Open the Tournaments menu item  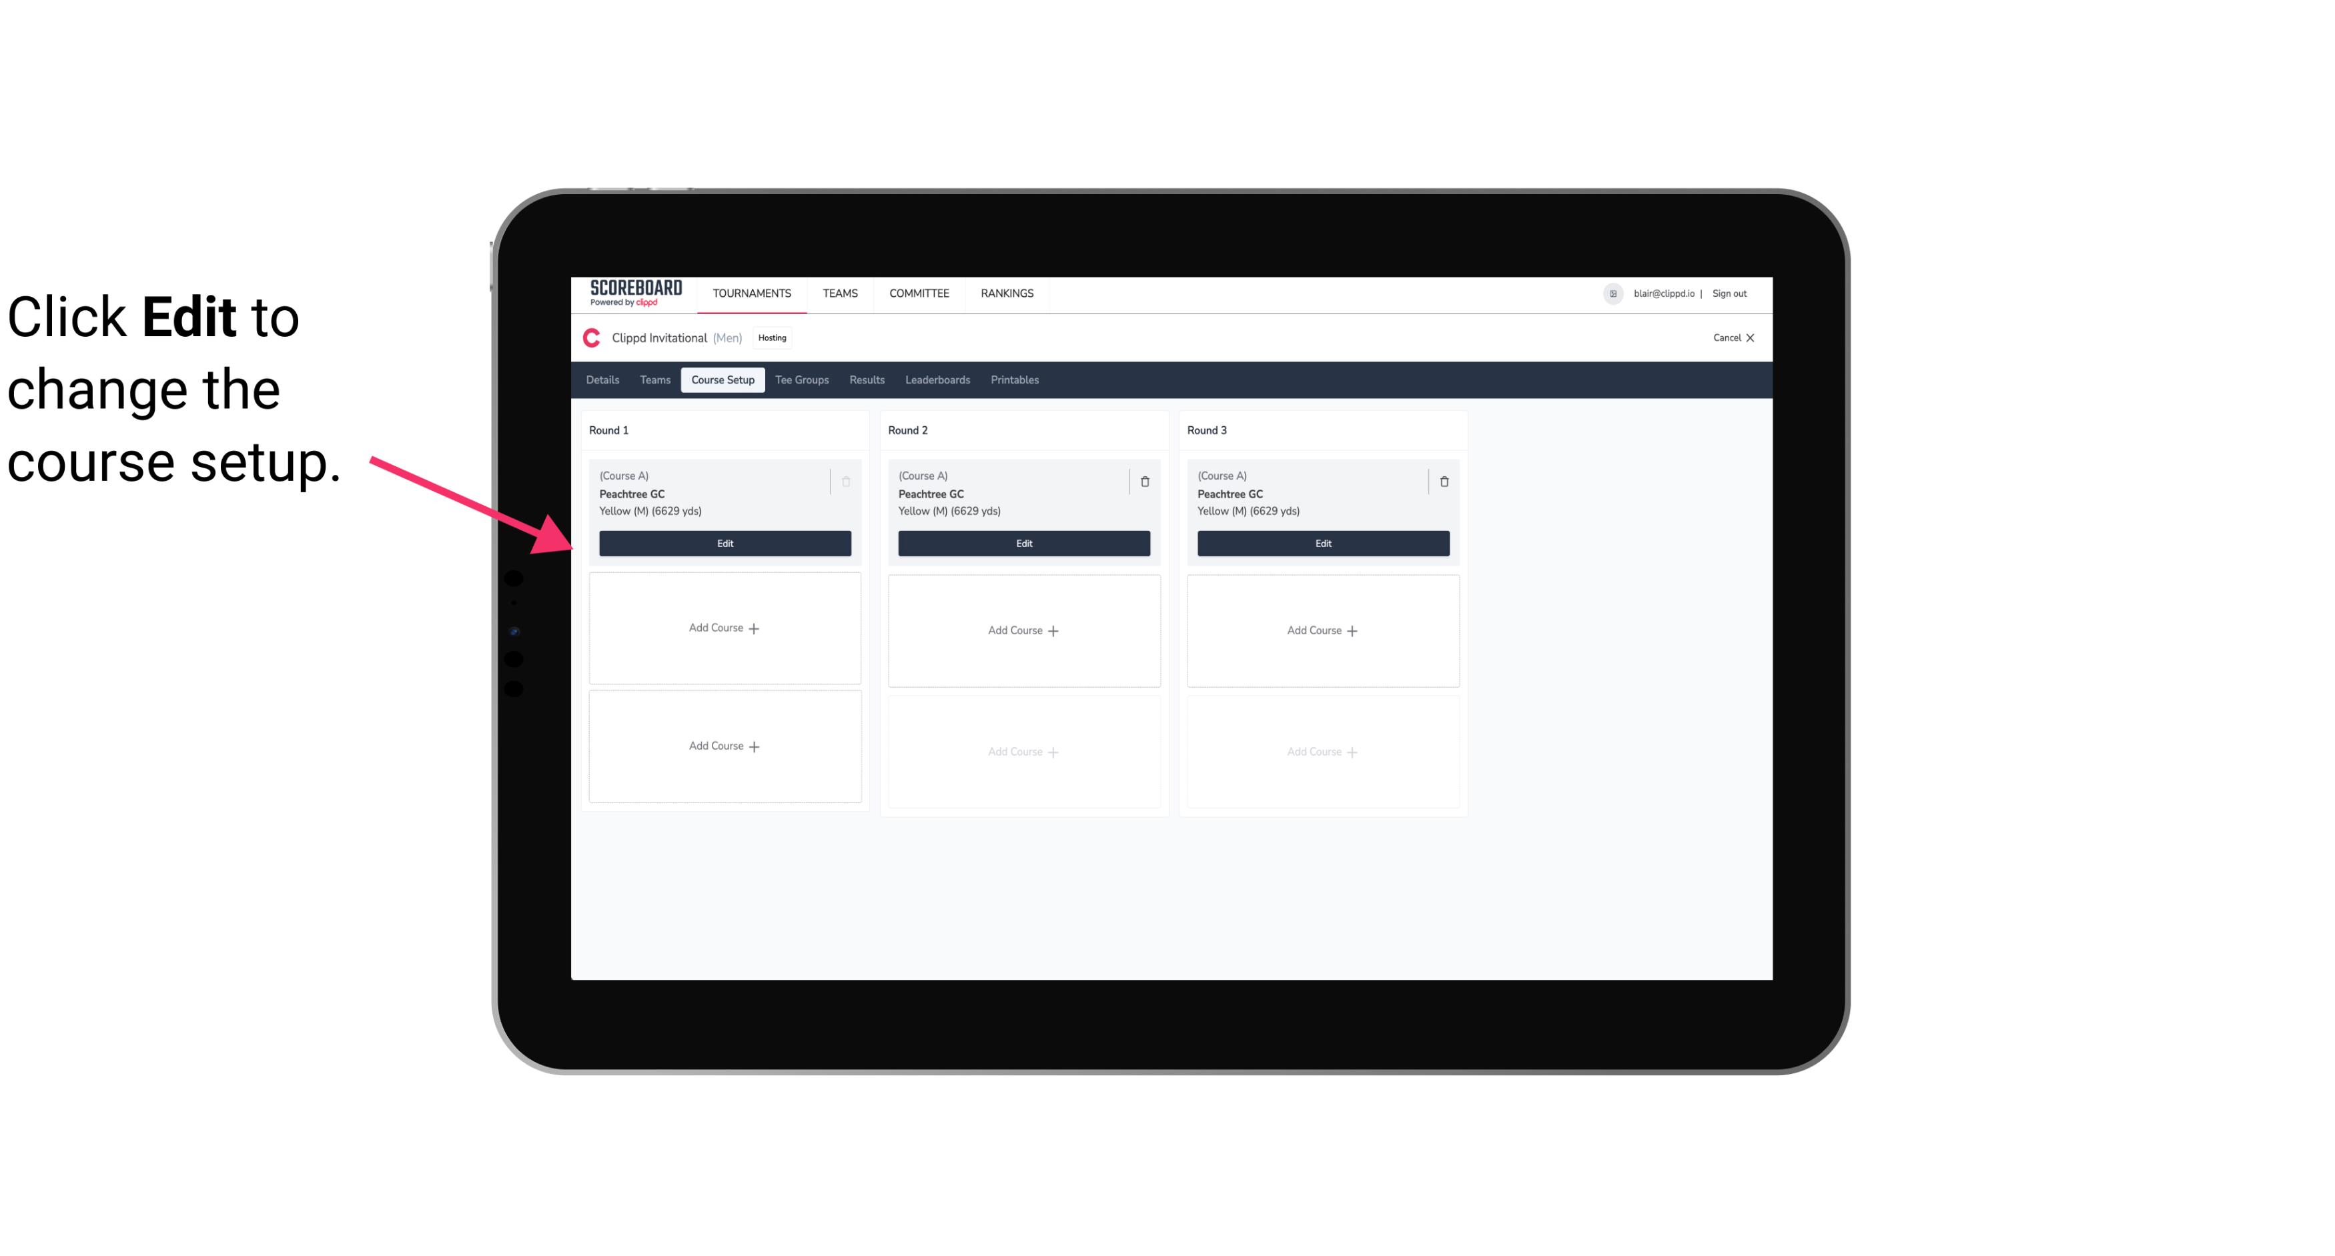pyautogui.click(x=753, y=292)
